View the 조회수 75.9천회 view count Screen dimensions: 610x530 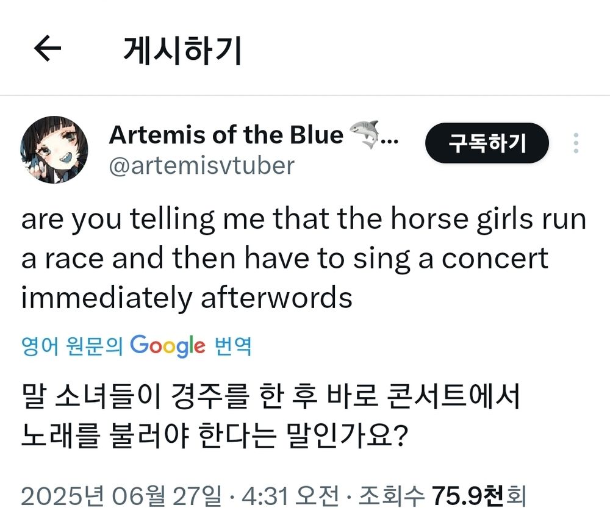coord(442,496)
